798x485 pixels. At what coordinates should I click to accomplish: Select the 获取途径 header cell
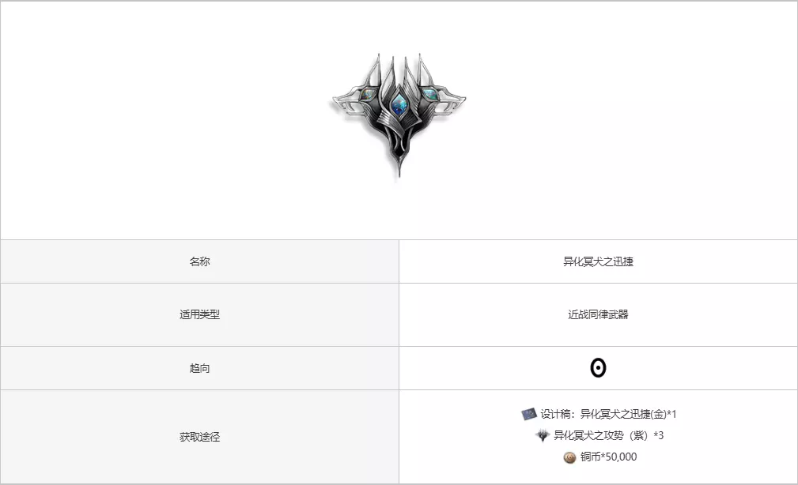tap(199, 437)
